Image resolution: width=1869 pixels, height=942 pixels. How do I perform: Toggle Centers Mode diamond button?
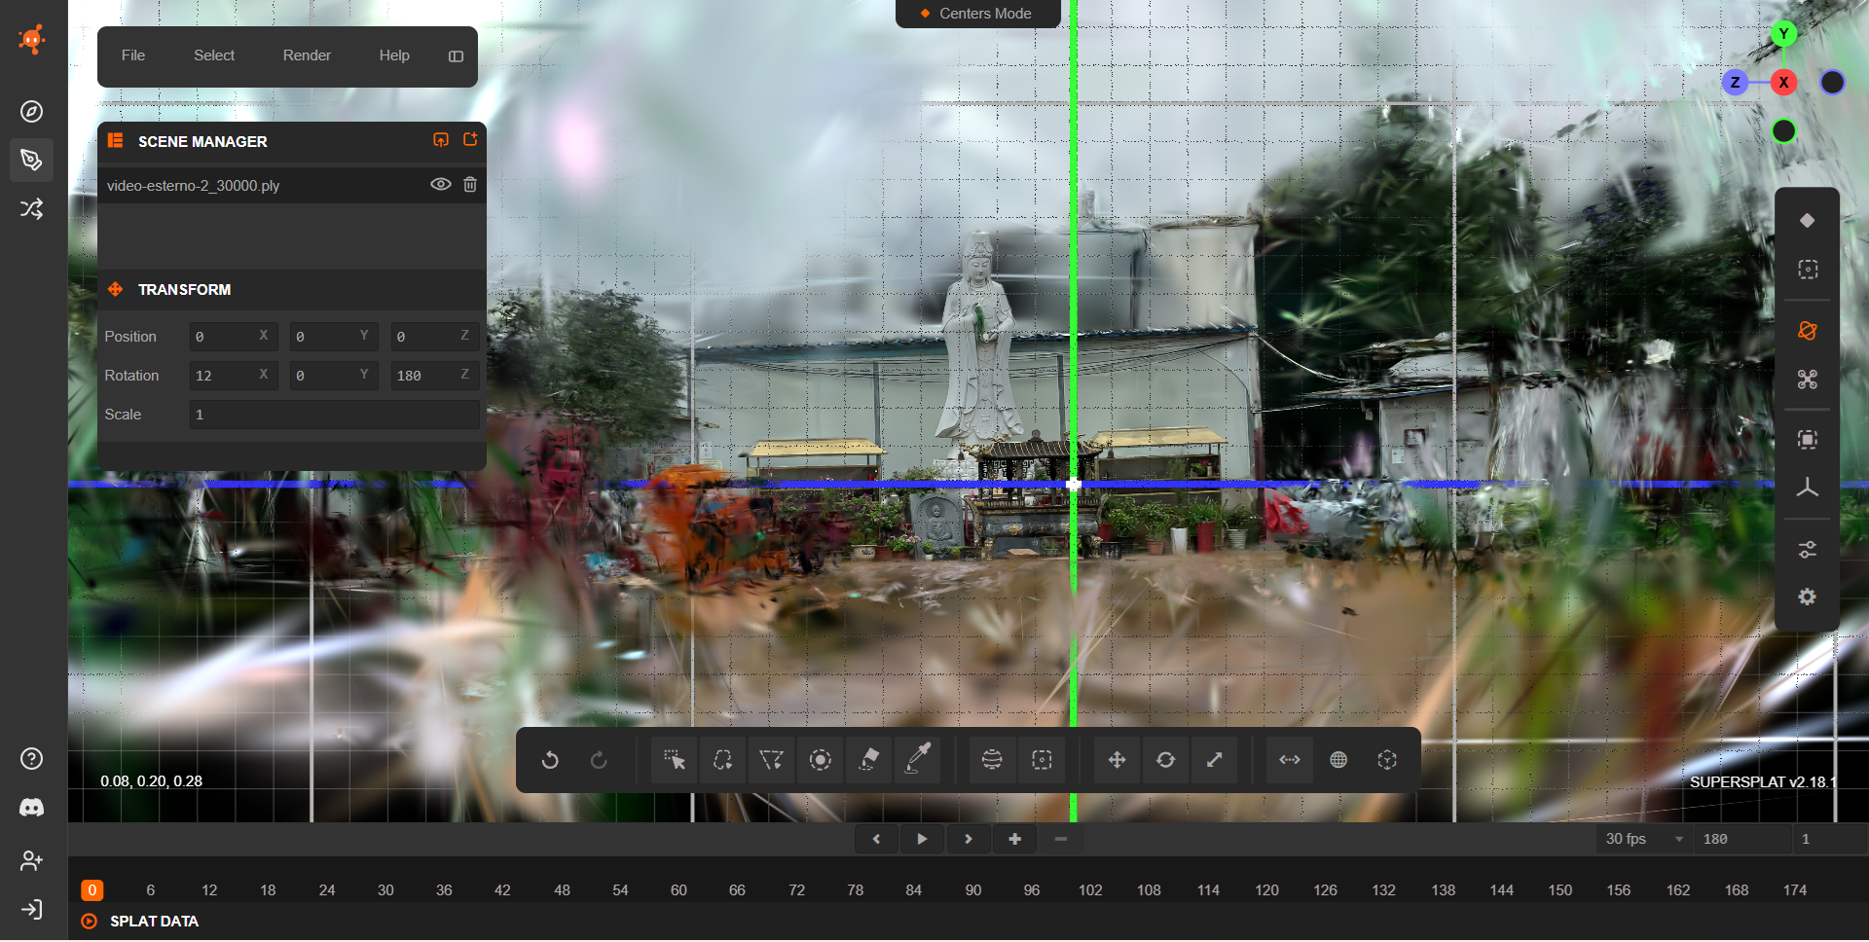click(x=1808, y=221)
